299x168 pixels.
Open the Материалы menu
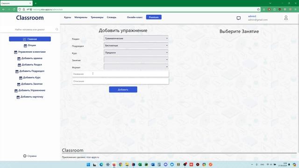pos(81,17)
